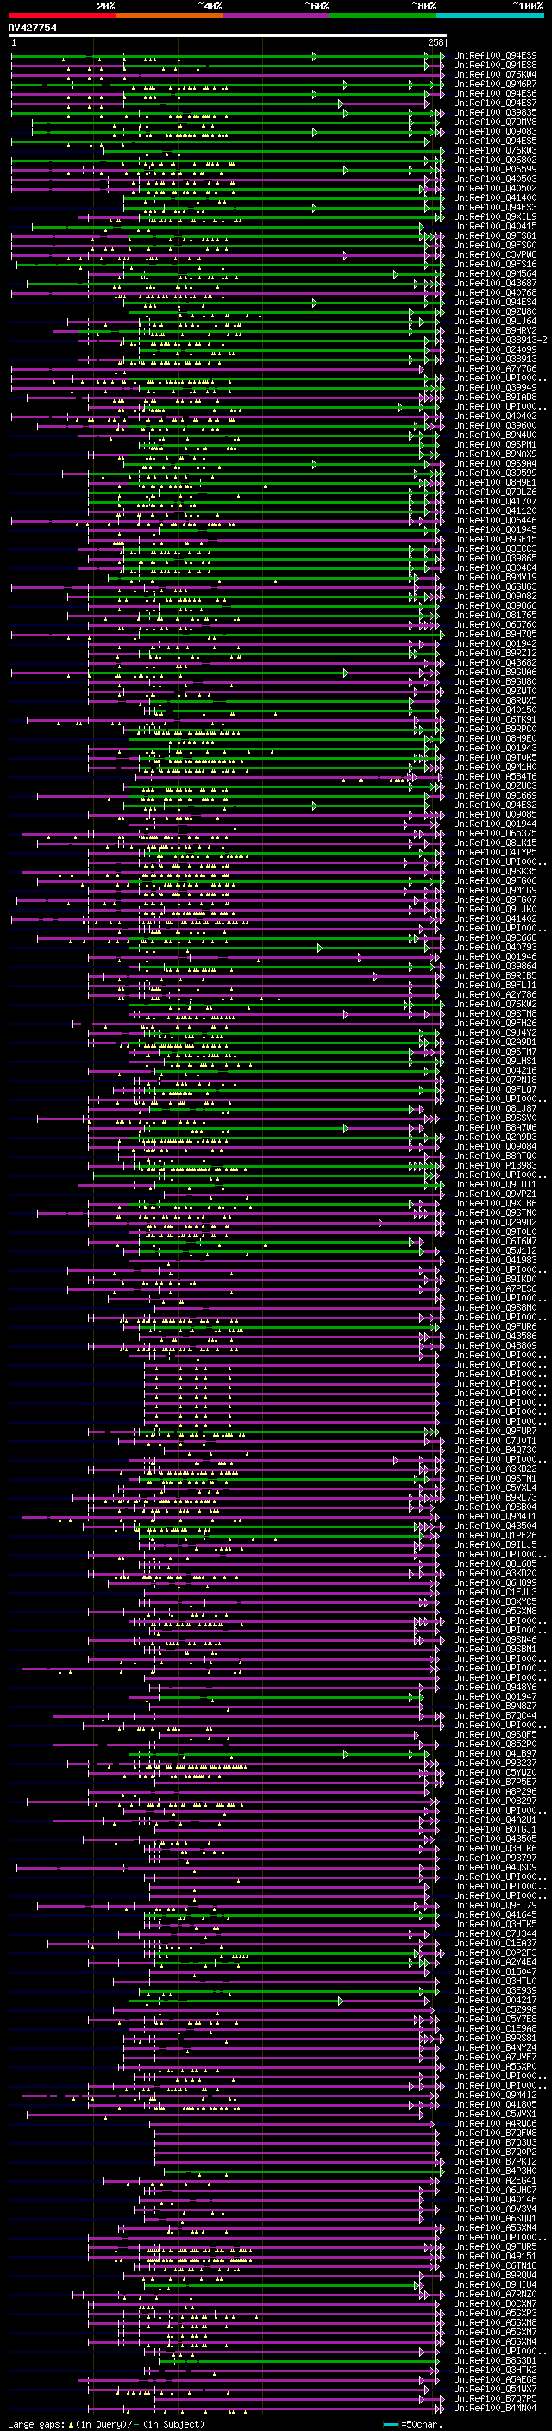
Task: Select the UniRef100_Q7PNI8 label
Action: [x=495, y=1080]
